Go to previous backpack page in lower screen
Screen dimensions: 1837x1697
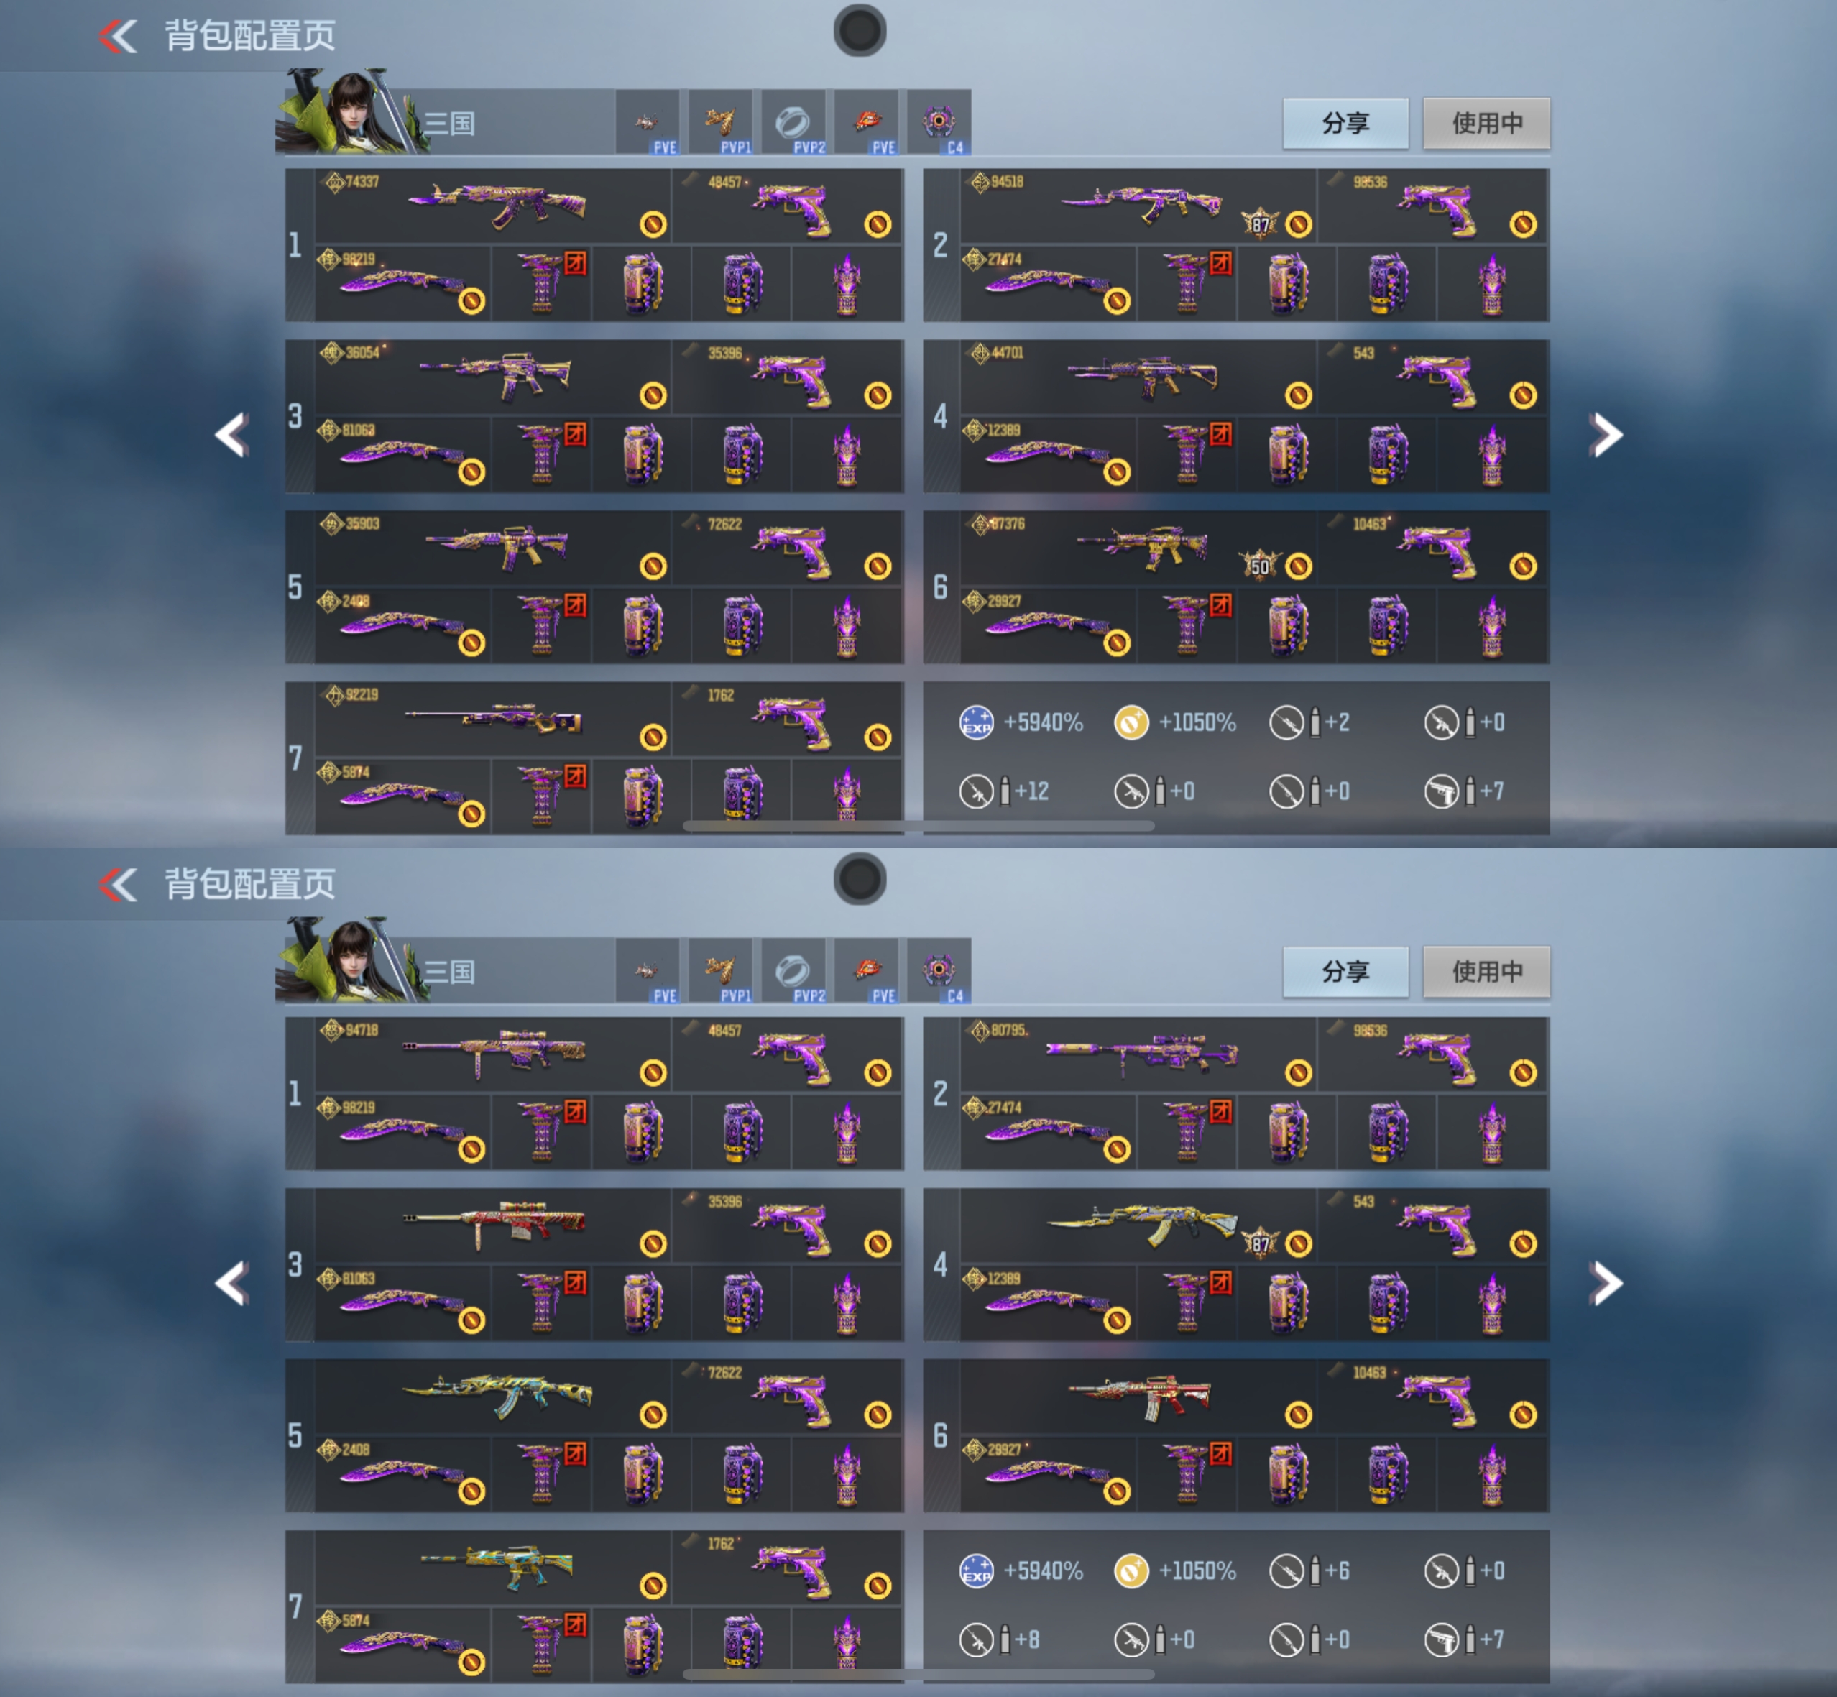coord(231,1283)
